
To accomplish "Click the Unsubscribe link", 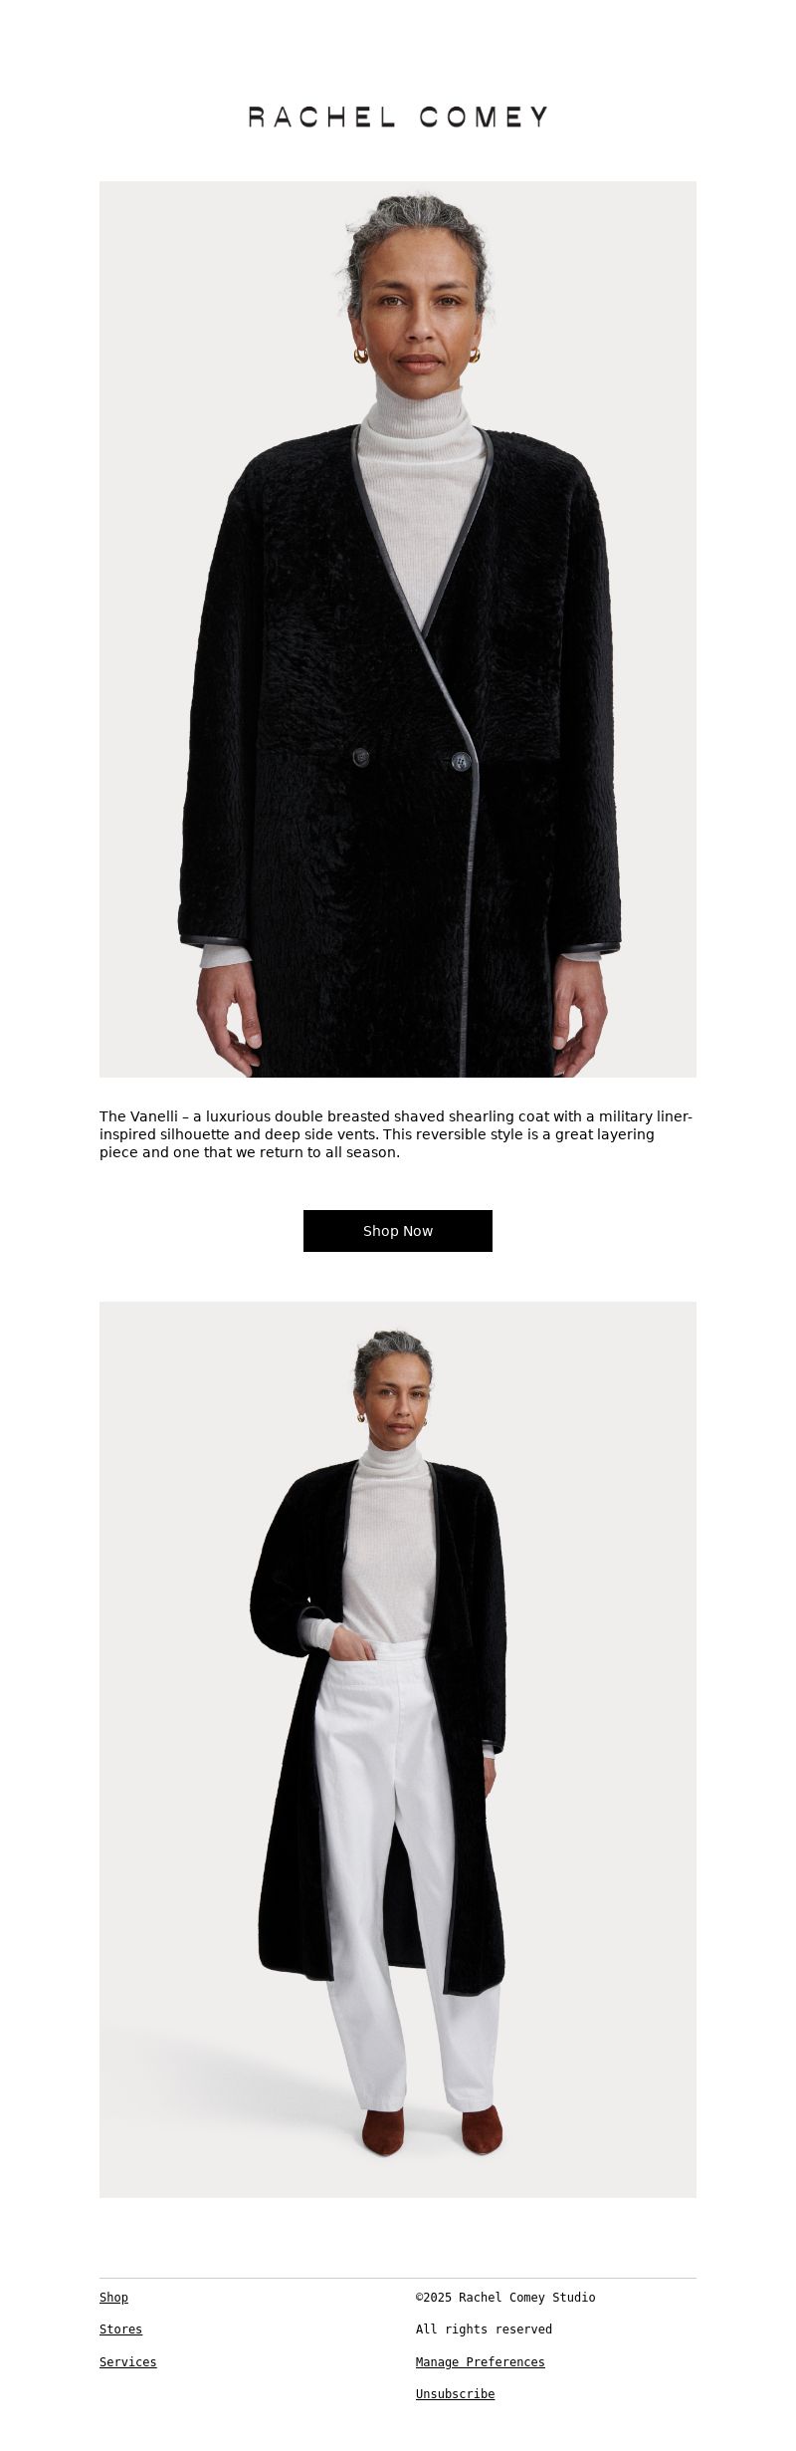I will (455, 2393).
